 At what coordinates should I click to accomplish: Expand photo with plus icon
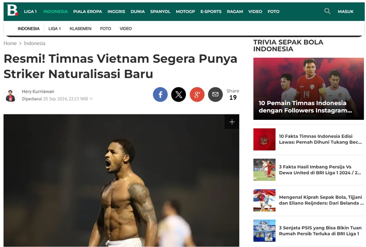[232, 122]
